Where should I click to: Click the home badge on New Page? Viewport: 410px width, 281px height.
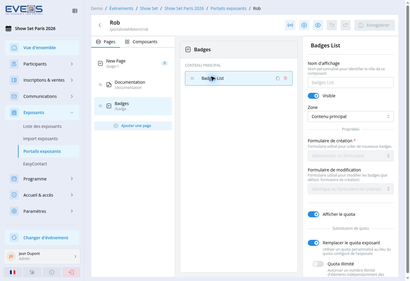click(x=165, y=63)
